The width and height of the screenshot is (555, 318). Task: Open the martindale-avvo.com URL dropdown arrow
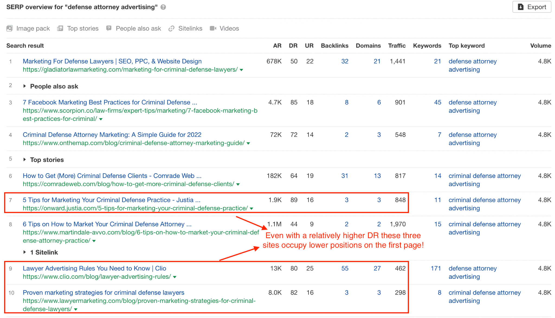pos(94,241)
